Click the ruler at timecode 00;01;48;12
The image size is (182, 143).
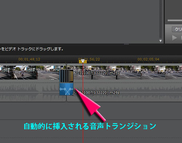pos(29,59)
